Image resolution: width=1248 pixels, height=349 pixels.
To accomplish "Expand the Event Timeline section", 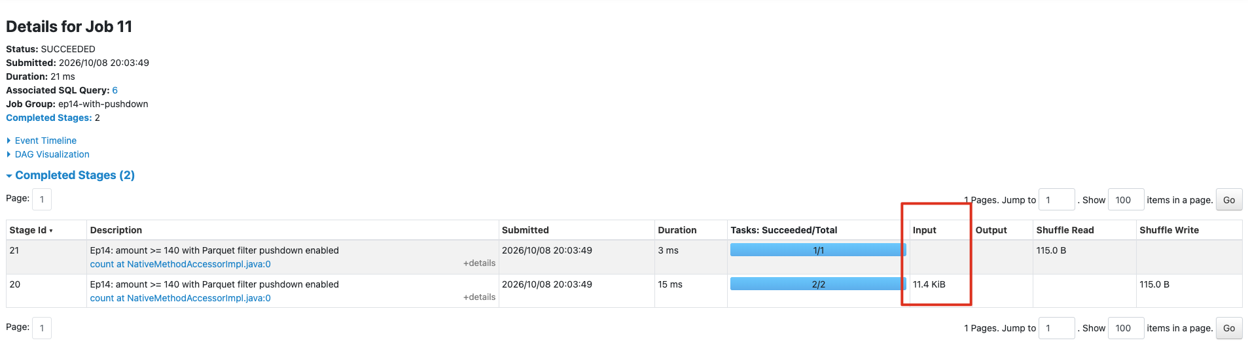I will click(45, 141).
